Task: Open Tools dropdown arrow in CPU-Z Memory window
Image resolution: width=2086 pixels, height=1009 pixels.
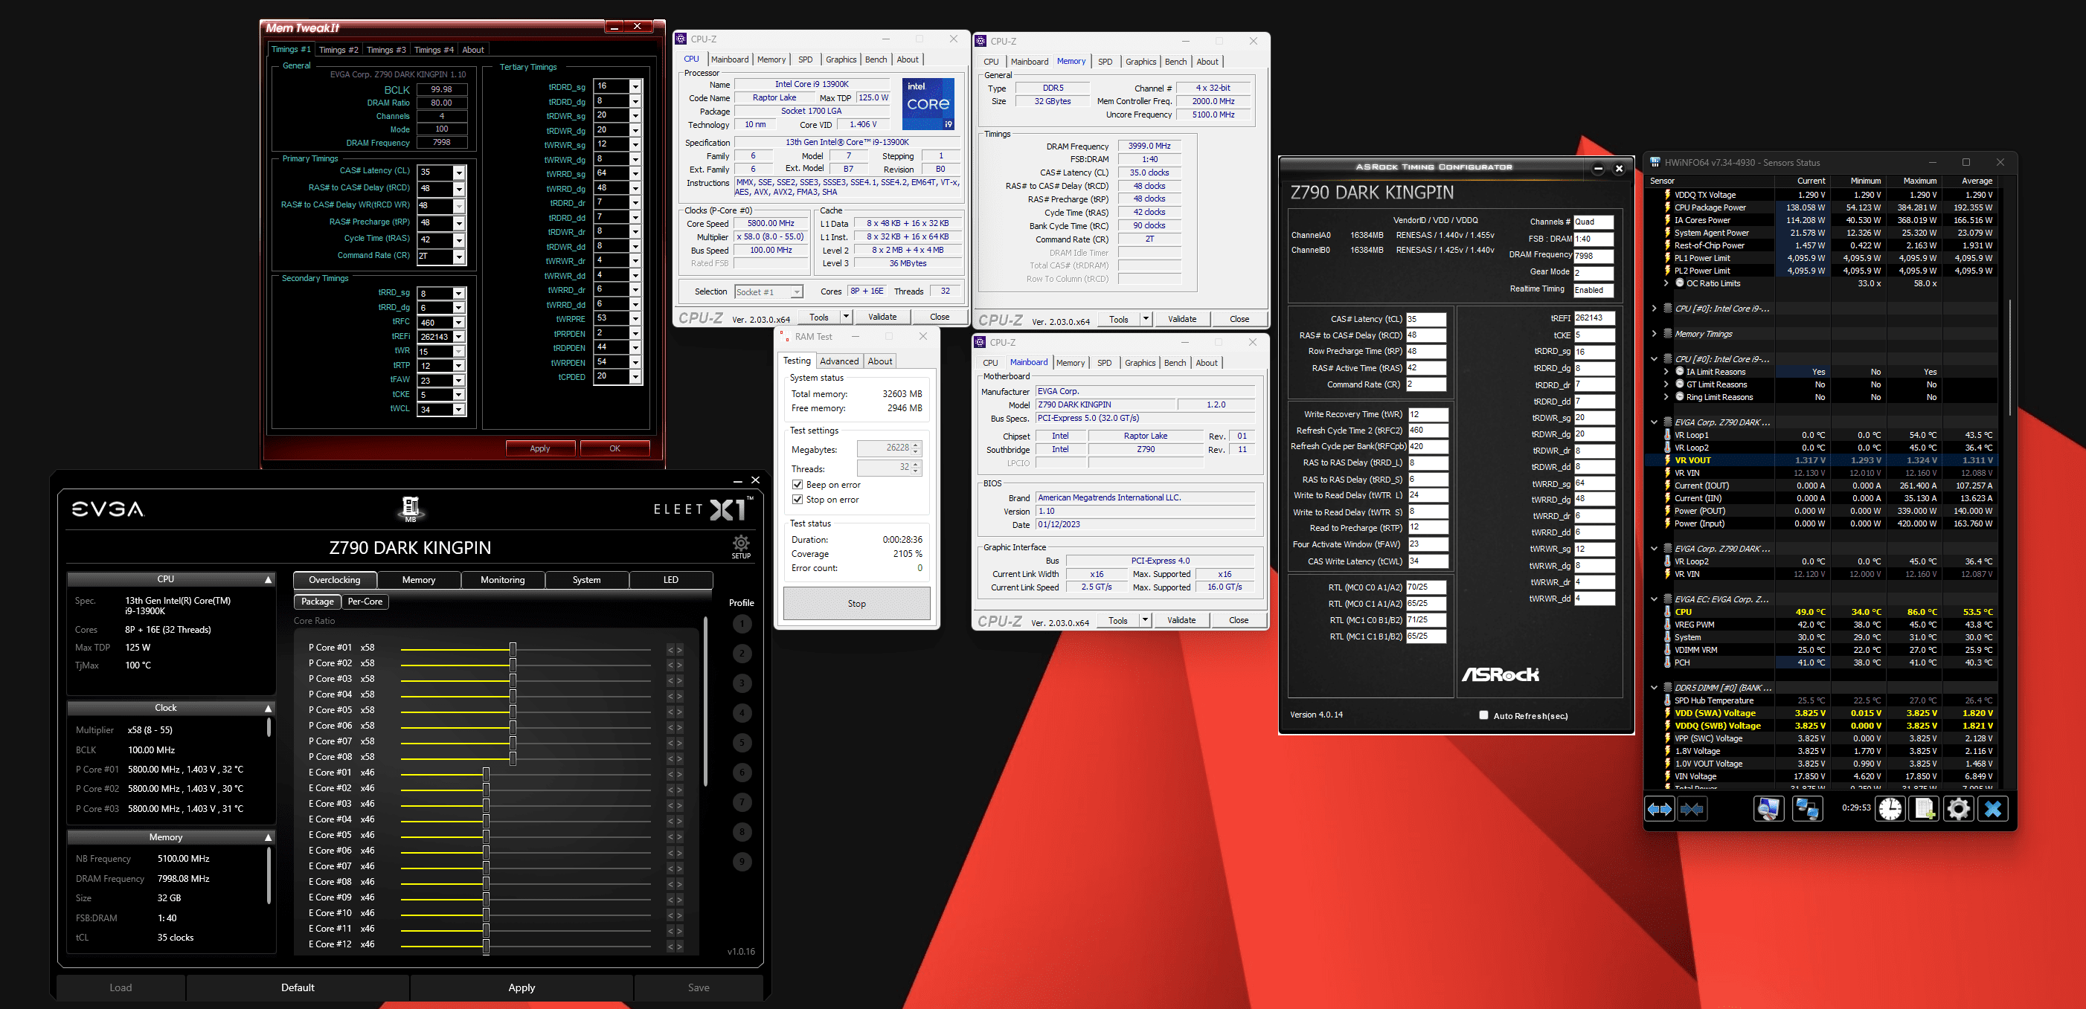Action: tap(1146, 319)
